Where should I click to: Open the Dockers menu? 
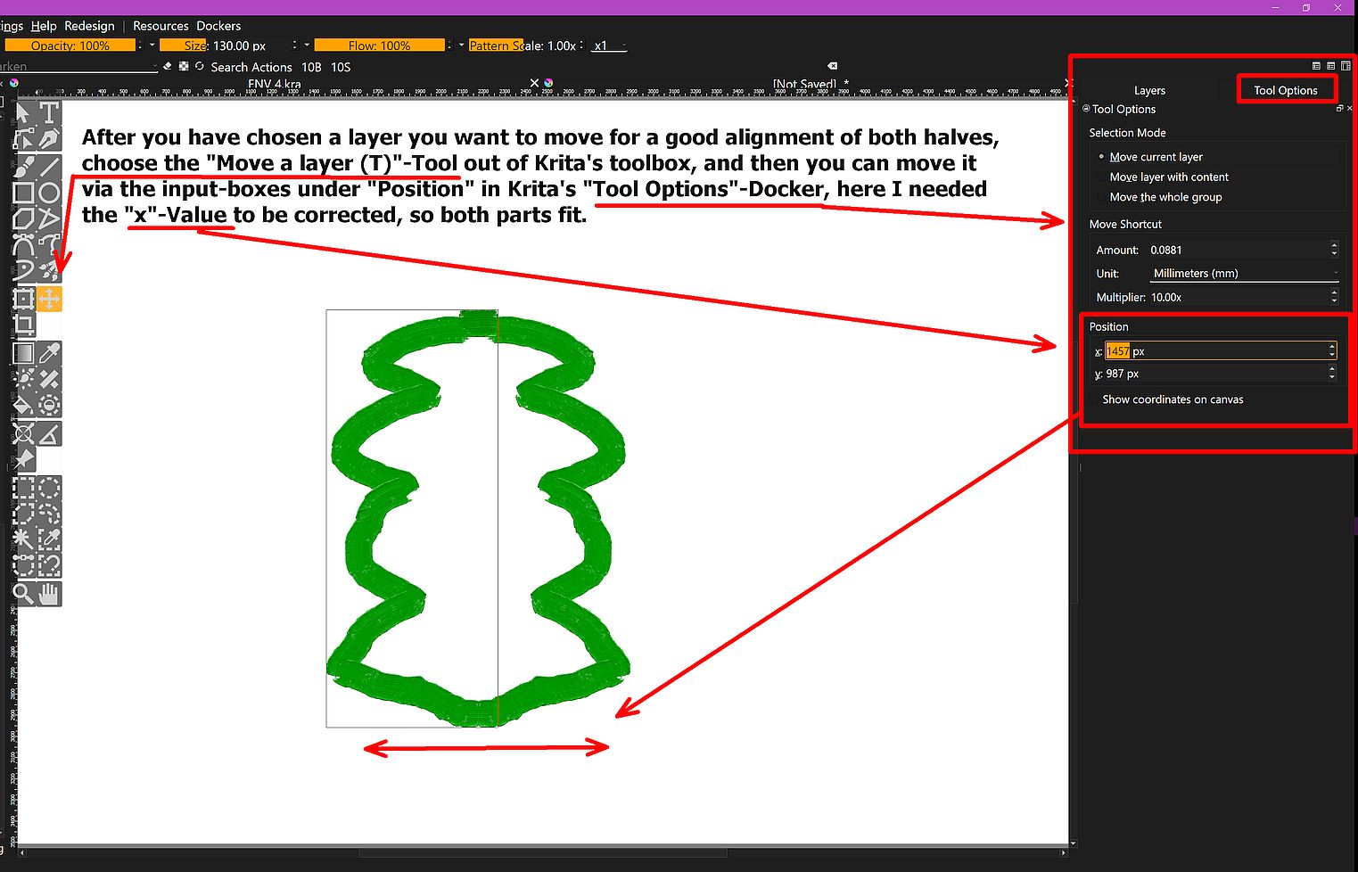point(218,26)
